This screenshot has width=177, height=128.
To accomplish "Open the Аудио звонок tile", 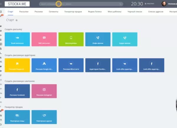I will coord(125,39).
